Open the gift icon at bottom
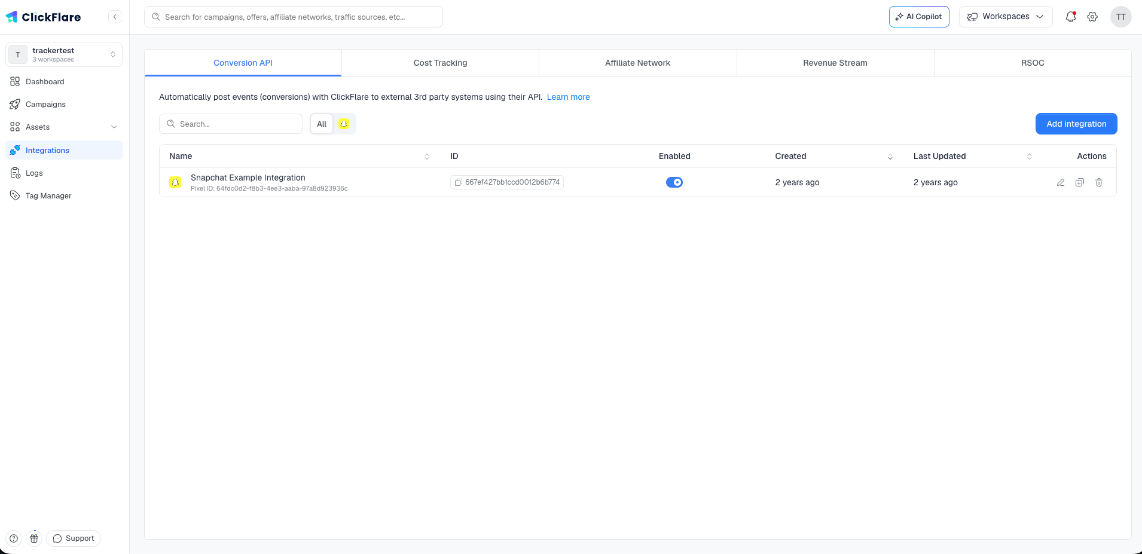The image size is (1142, 554). (x=34, y=538)
